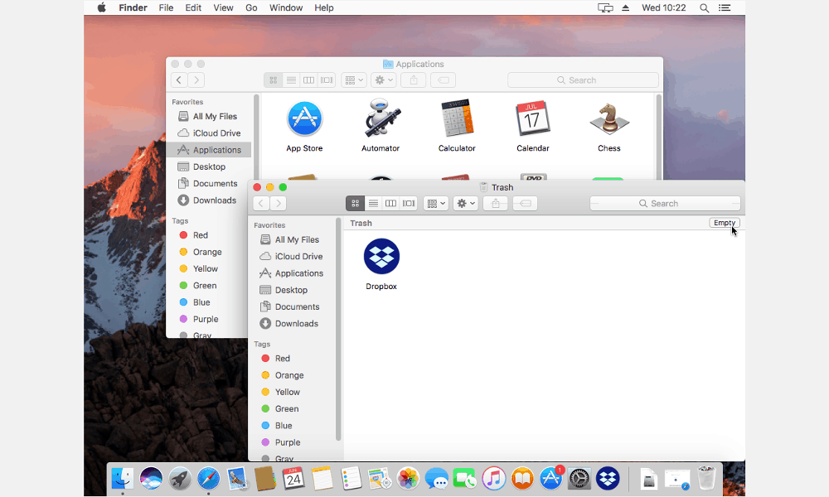Open Dropbox from the Dock
Image resolution: width=829 pixels, height=497 pixels.
pyautogui.click(x=608, y=479)
